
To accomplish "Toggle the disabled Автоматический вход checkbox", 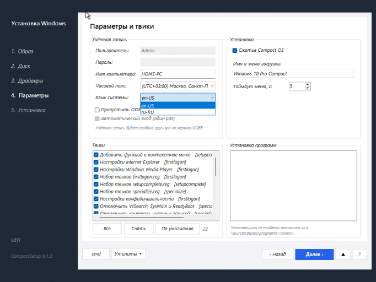I will 97,118.
